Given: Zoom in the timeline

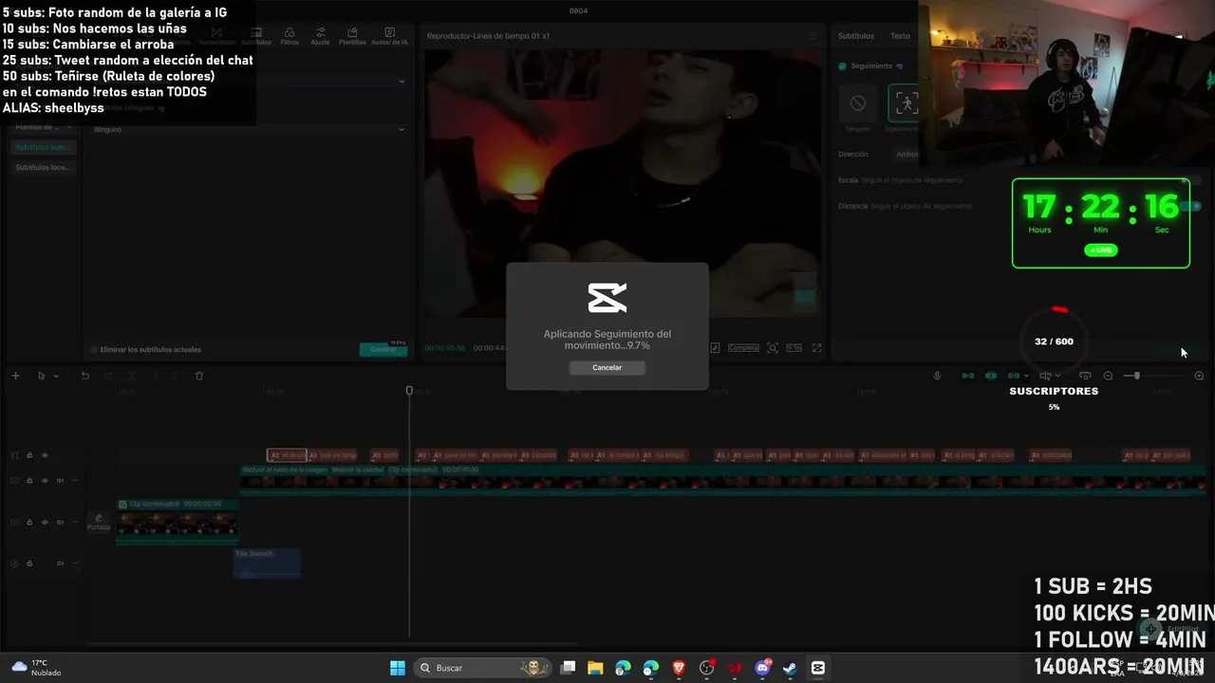Looking at the screenshot, I should pos(1199,377).
